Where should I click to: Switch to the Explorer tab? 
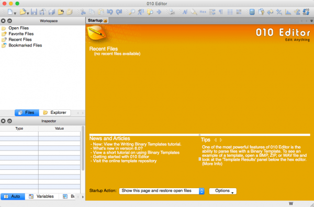(54, 112)
